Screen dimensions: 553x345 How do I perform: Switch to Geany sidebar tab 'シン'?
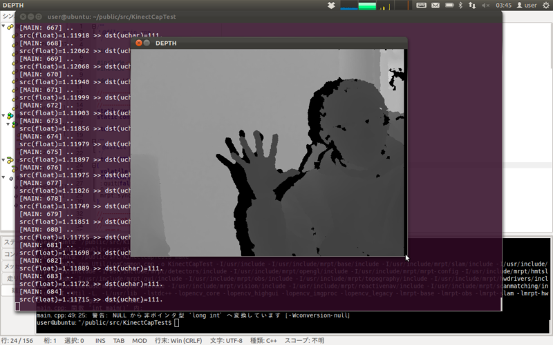(x=8, y=16)
